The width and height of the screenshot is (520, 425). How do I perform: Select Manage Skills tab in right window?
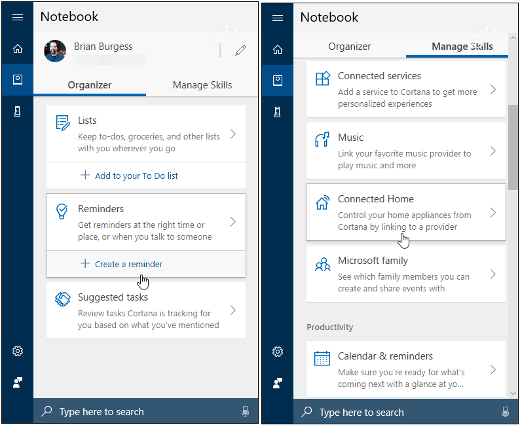[x=462, y=46]
